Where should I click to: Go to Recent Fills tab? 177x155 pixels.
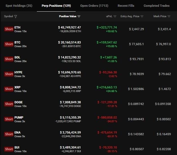tap(126, 6)
